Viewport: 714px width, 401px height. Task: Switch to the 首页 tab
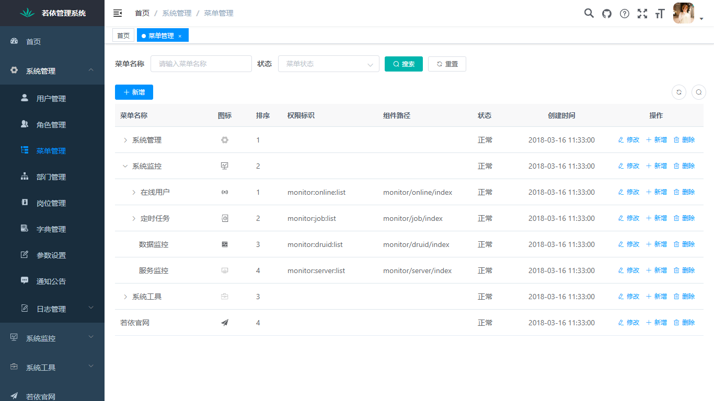tap(123, 35)
